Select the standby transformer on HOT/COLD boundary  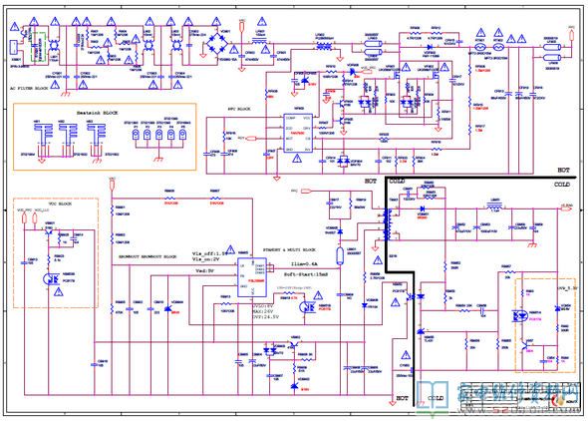[x=387, y=224]
